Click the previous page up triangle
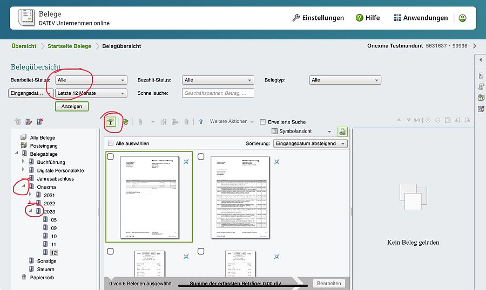The image size is (486, 290). (x=399, y=120)
